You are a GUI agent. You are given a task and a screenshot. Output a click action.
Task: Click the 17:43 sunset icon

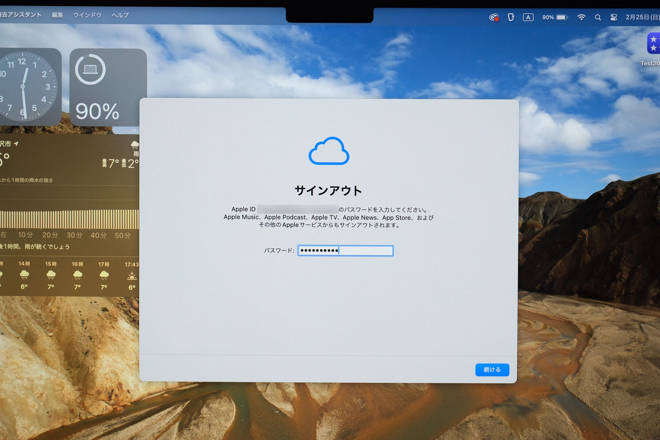point(132,275)
